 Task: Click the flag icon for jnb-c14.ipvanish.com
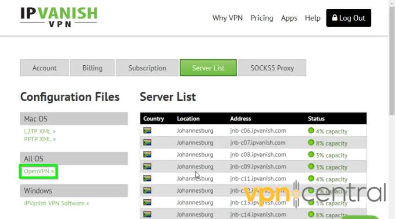pos(147,214)
